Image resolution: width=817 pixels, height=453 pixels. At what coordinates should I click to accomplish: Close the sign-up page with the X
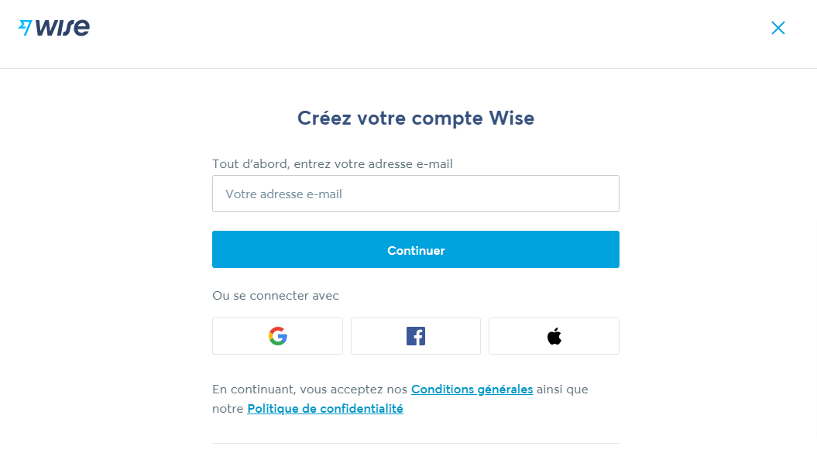click(x=778, y=28)
